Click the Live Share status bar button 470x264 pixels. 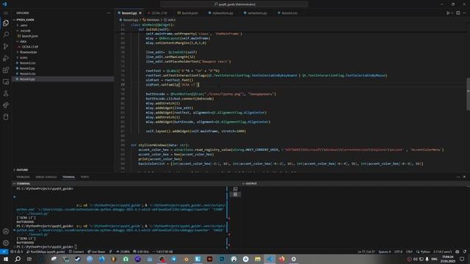96,252
